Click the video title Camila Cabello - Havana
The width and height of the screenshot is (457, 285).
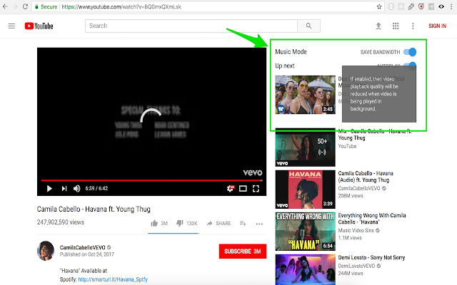[94, 209]
